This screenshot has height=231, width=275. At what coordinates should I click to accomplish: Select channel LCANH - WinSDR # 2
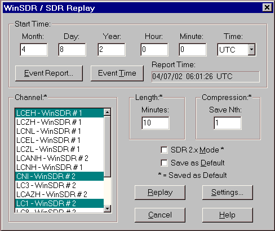(x=59, y=158)
